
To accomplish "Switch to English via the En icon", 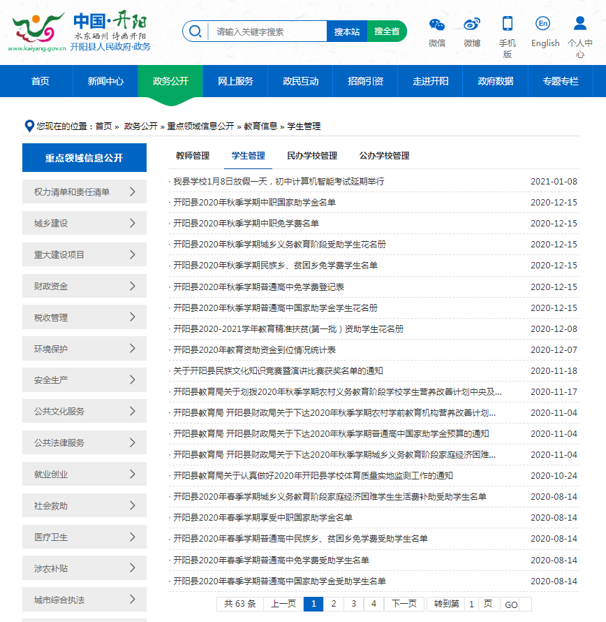I will coord(543,24).
